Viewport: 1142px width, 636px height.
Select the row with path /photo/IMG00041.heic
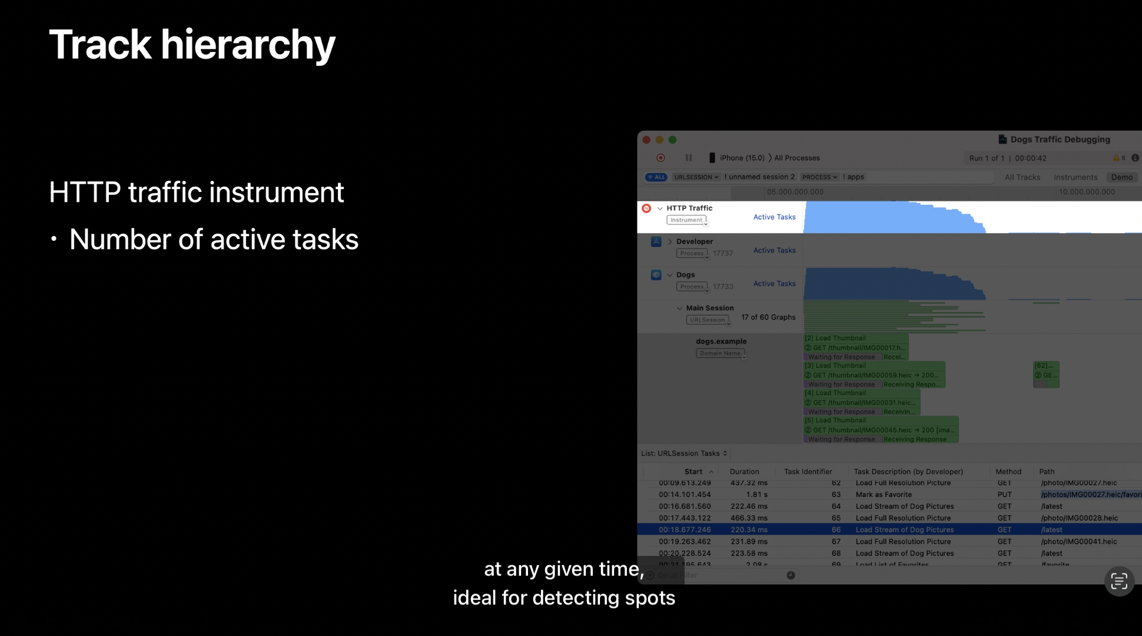889,542
